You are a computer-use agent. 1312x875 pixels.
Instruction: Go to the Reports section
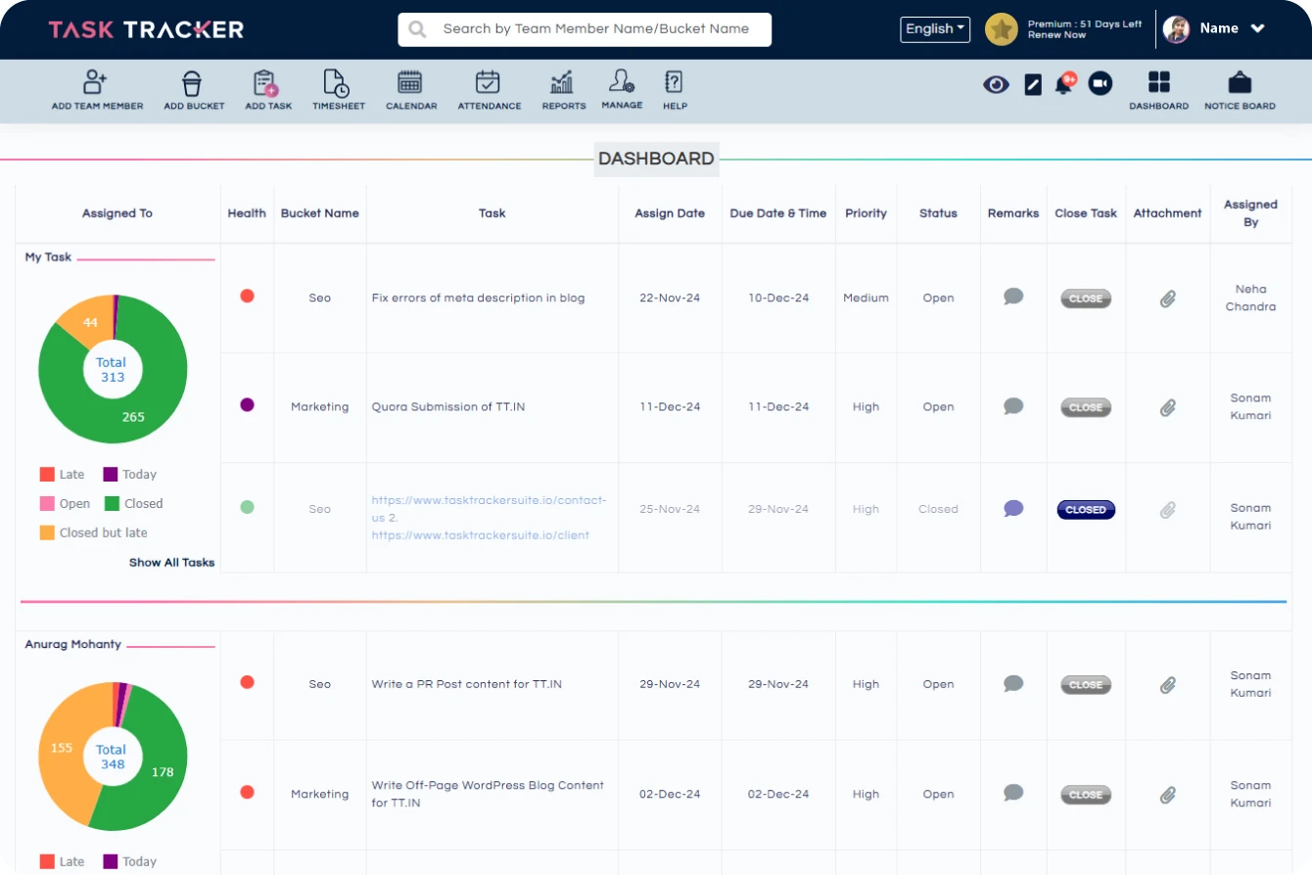(x=563, y=83)
